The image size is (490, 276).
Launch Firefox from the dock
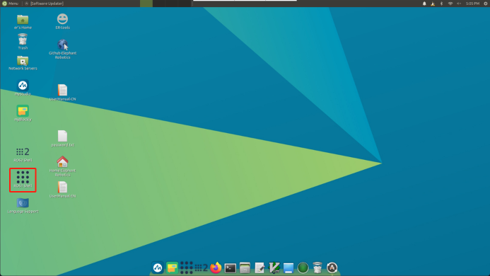click(216, 268)
